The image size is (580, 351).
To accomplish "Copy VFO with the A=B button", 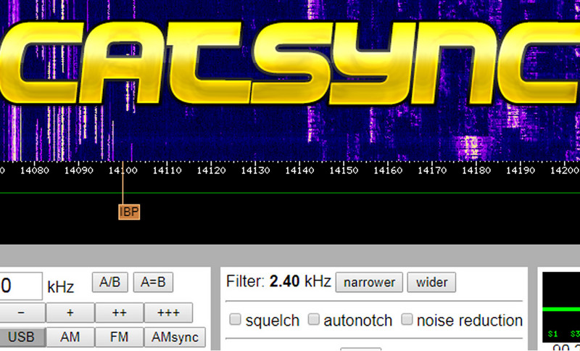I will [x=153, y=282].
